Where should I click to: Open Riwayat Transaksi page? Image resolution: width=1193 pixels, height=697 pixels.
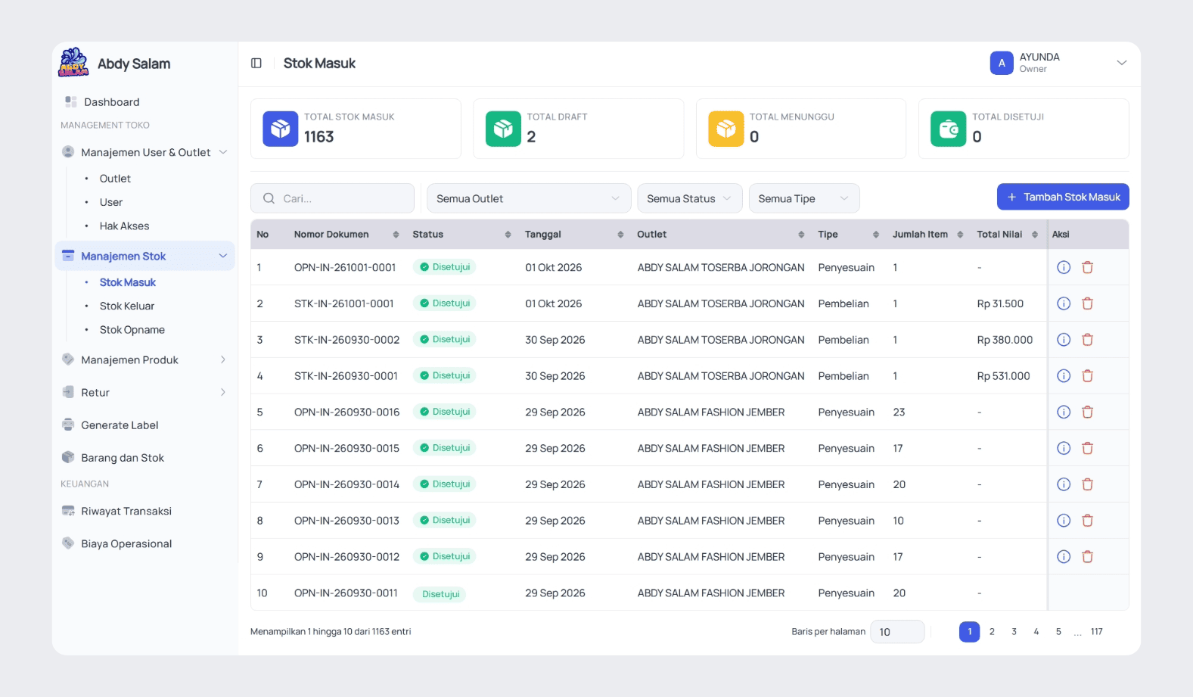(x=126, y=512)
